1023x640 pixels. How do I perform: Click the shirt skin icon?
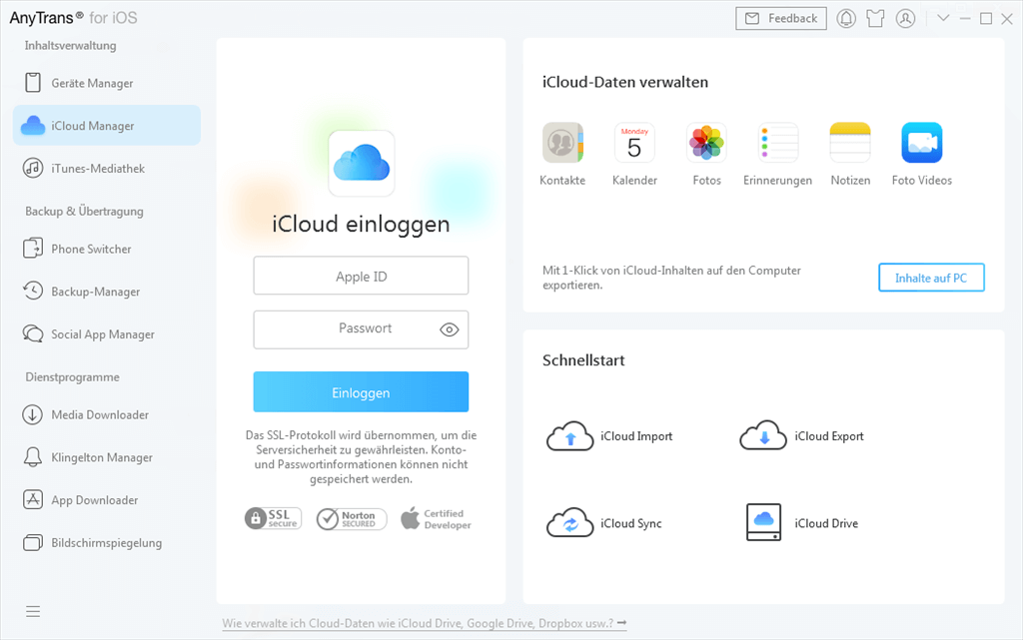(875, 18)
